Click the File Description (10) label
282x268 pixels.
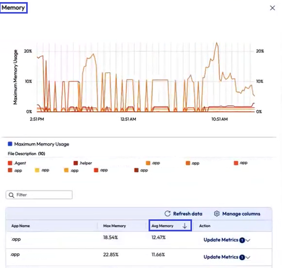click(x=27, y=153)
